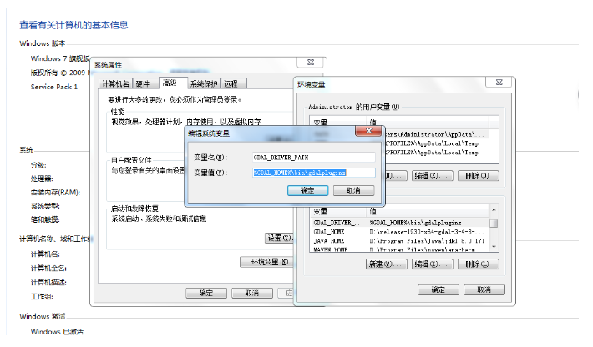Open startup and recovery Settings button
593x347 pixels.
point(279,238)
